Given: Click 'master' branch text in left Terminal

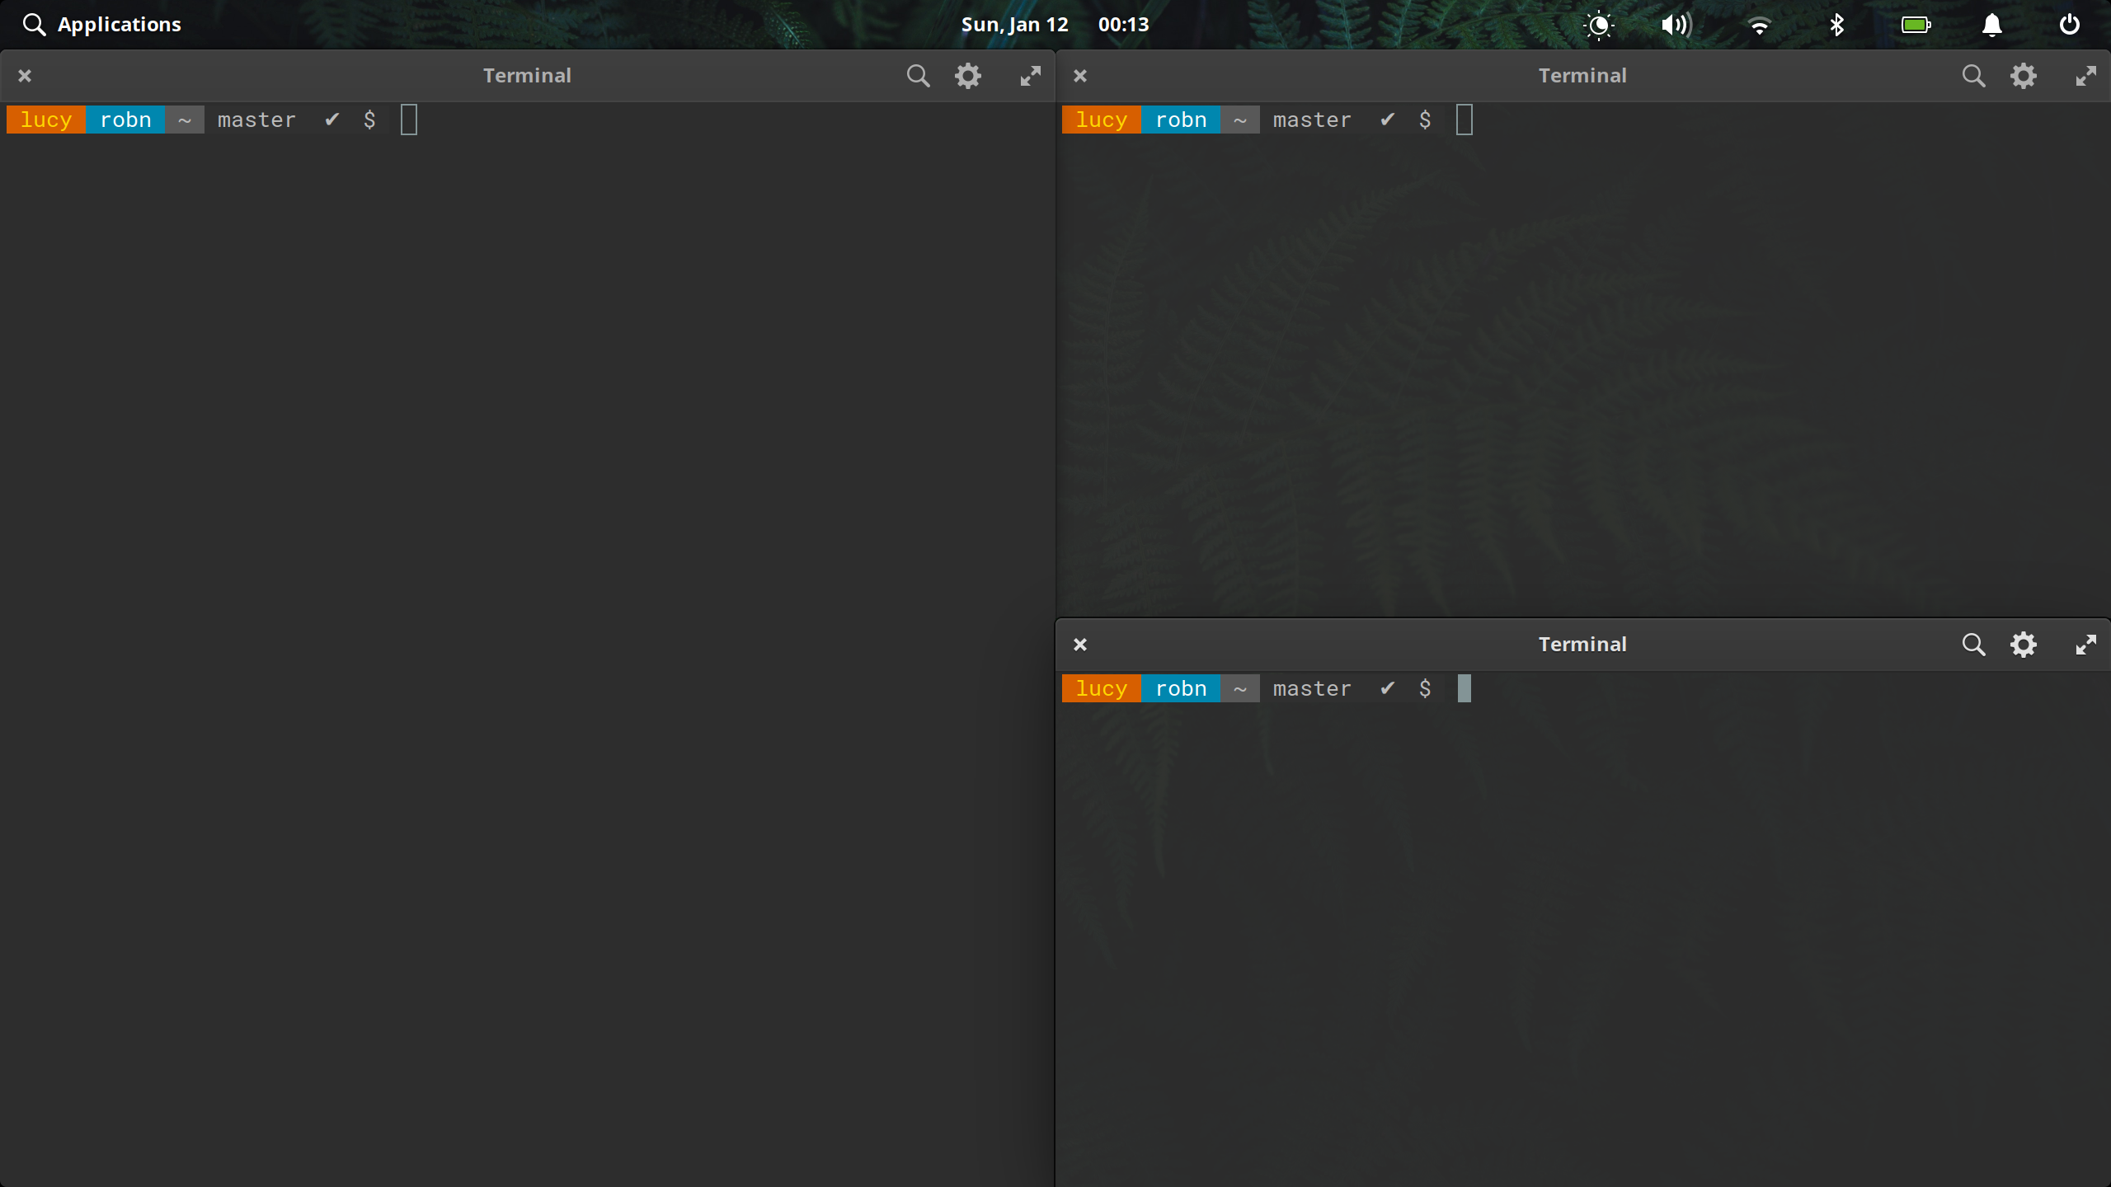Looking at the screenshot, I should tap(256, 120).
